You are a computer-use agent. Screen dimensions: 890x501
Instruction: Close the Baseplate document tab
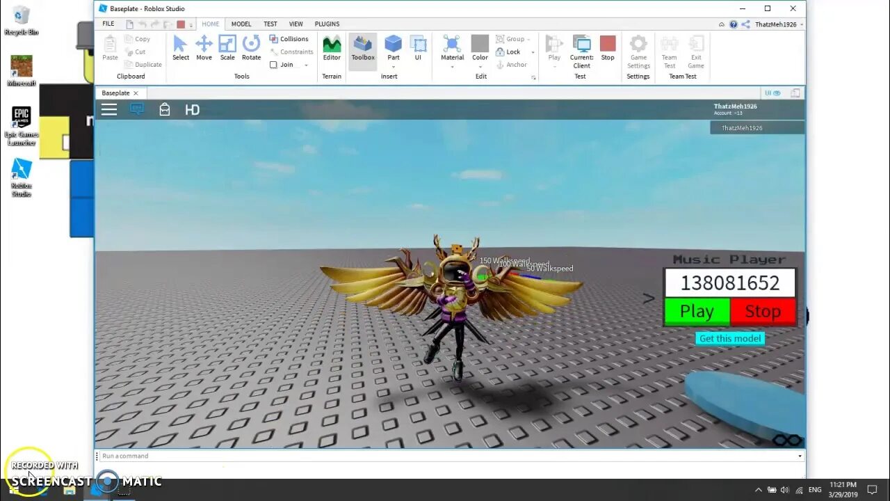(x=136, y=93)
